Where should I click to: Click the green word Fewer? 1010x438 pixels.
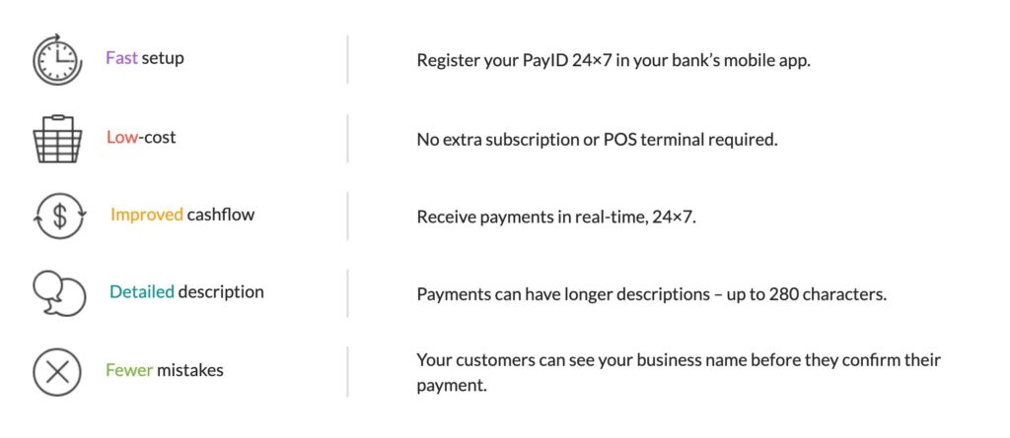pos(129,370)
